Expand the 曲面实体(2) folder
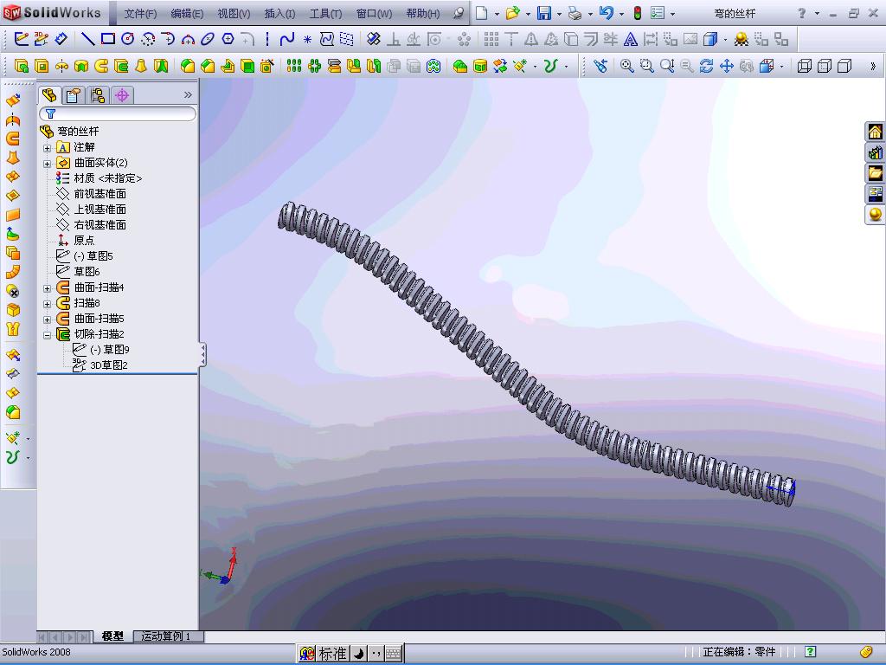Image resolution: width=886 pixels, height=665 pixels. (x=48, y=164)
